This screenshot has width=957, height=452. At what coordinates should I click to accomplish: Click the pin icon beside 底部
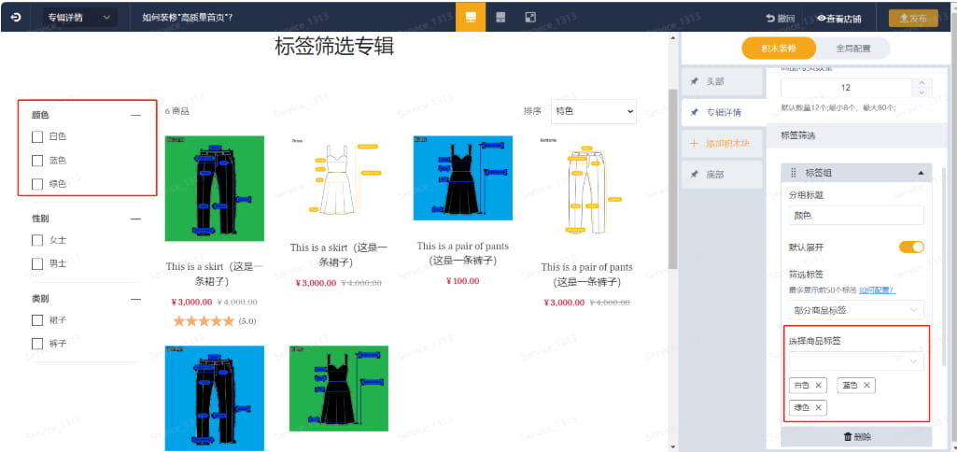point(694,175)
